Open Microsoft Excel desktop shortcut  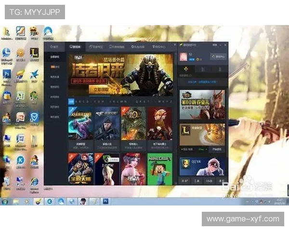click(20, 96)
